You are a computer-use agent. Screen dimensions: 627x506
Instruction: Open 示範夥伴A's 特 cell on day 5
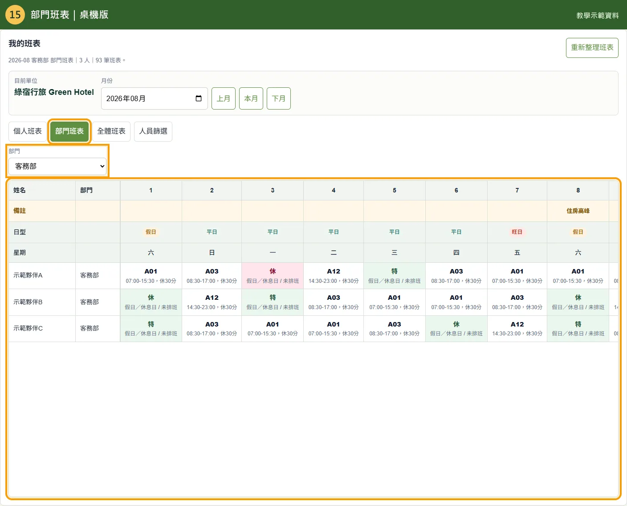click(x=395, y=276)
